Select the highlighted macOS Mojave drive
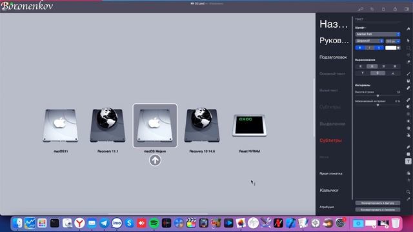Viewport: 413px width, 232px height. [155, 126]
